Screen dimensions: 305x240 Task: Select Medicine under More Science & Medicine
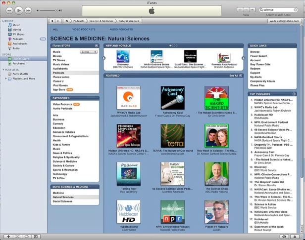(x=58, y=193)
